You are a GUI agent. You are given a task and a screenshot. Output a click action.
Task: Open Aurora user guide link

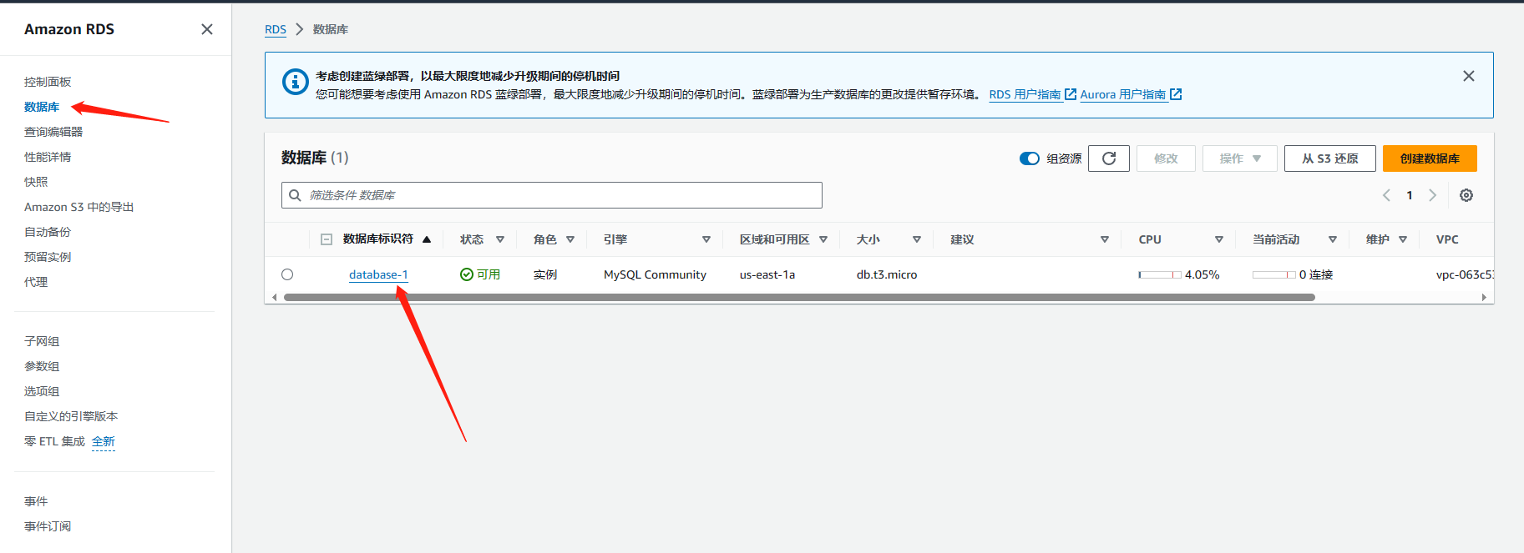point(1123,94)
